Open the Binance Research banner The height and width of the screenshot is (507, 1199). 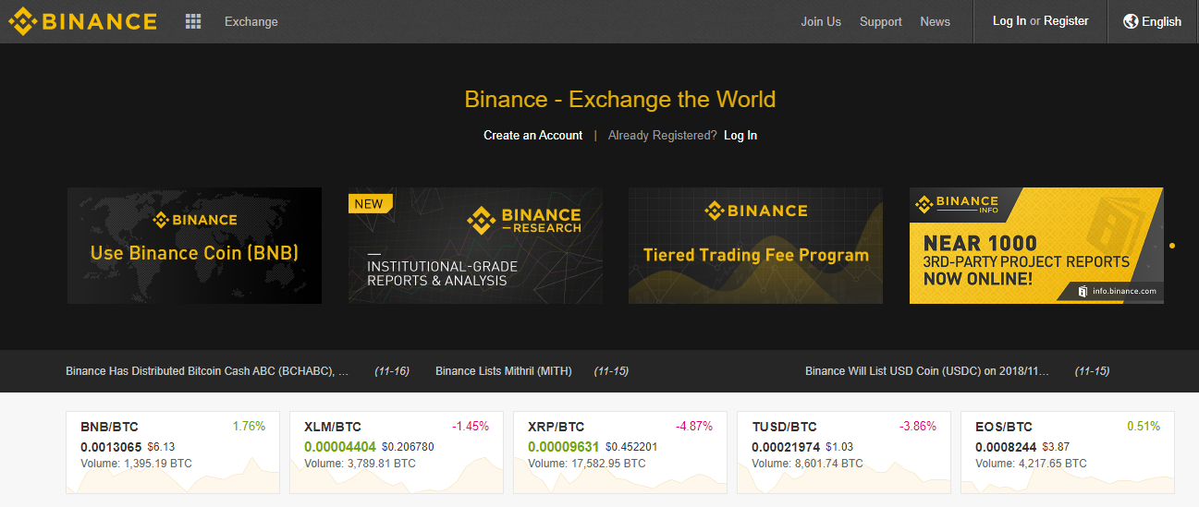click(x=475, y=246)
